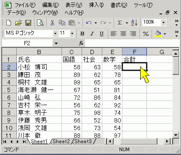Image resolution: width=181 pixels, height=155 pixels.
Task: Open the Redo history dropdown arrow
Action: (110, 23)
